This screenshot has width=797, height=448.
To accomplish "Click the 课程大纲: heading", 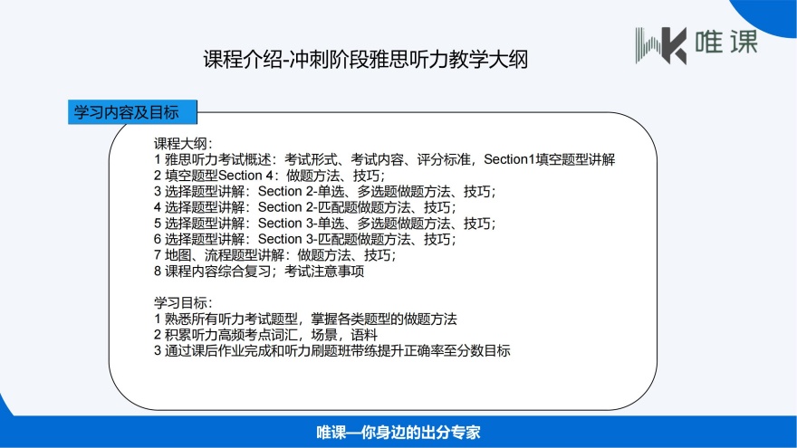I will [x=184, y=144].
